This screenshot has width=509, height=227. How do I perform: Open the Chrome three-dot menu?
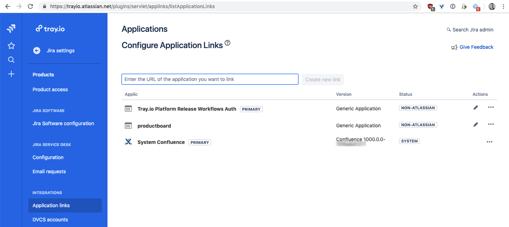[x=503, y=6]
